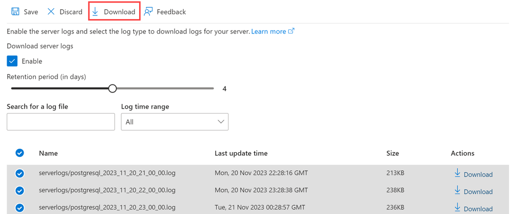Click the external link icon beside Learn more
The image size is (513, 214).
291,31
